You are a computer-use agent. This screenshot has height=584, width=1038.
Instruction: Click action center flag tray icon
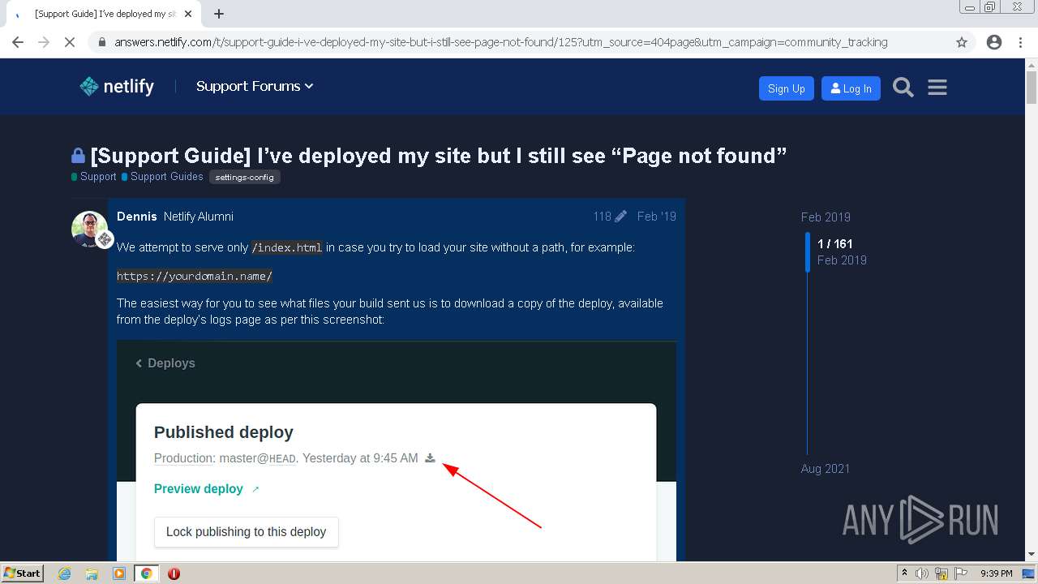961,573
